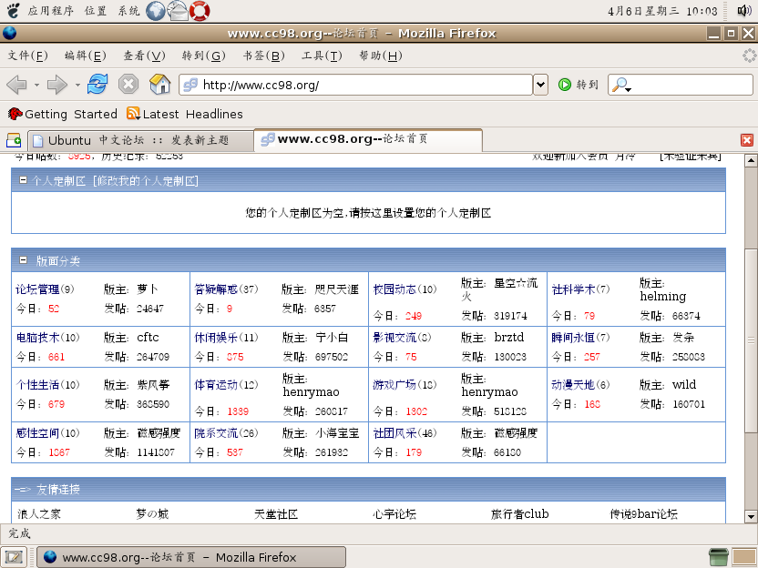Viewport: 758px width, 568px height.
Task: Click the workspace switcher in bottom panel
Action: click(744, 557)
